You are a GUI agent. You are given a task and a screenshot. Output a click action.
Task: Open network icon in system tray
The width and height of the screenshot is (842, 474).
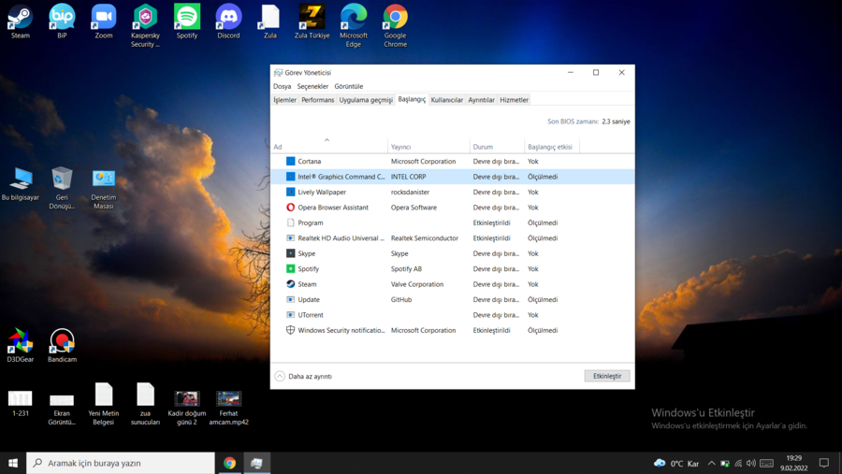click(x=738, y=464)
